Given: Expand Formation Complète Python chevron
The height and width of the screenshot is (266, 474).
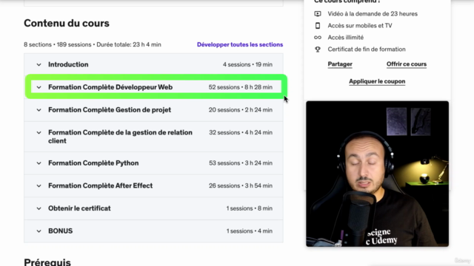Looking at the screenshot, I should (x=39, y=163).
